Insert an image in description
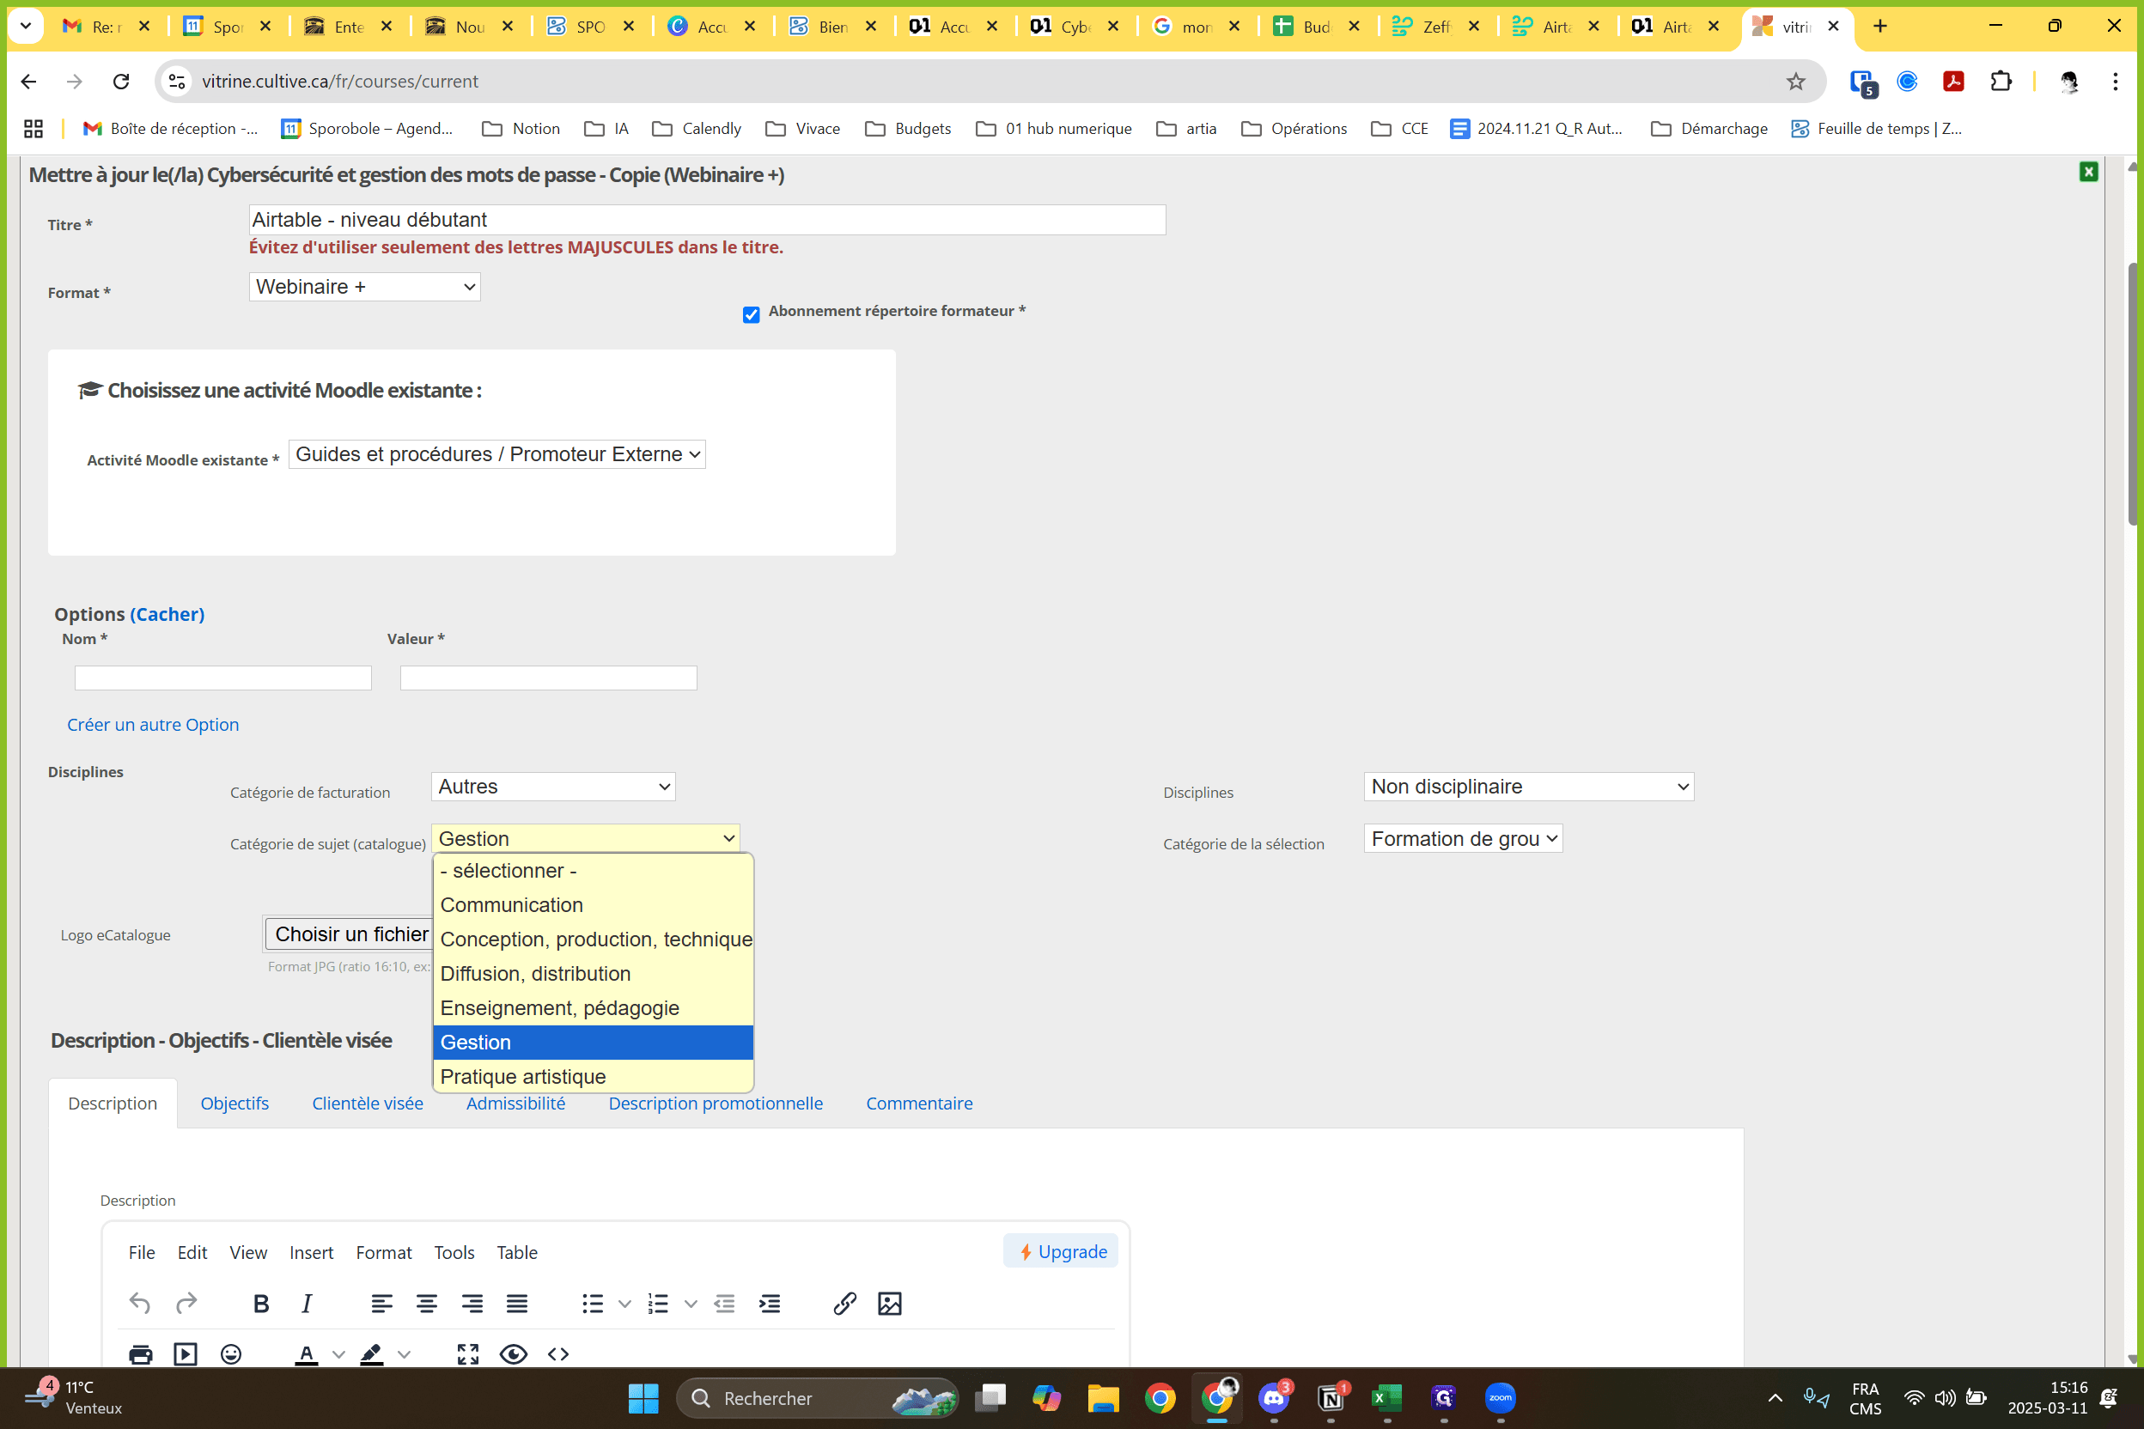 point(890,1304)
